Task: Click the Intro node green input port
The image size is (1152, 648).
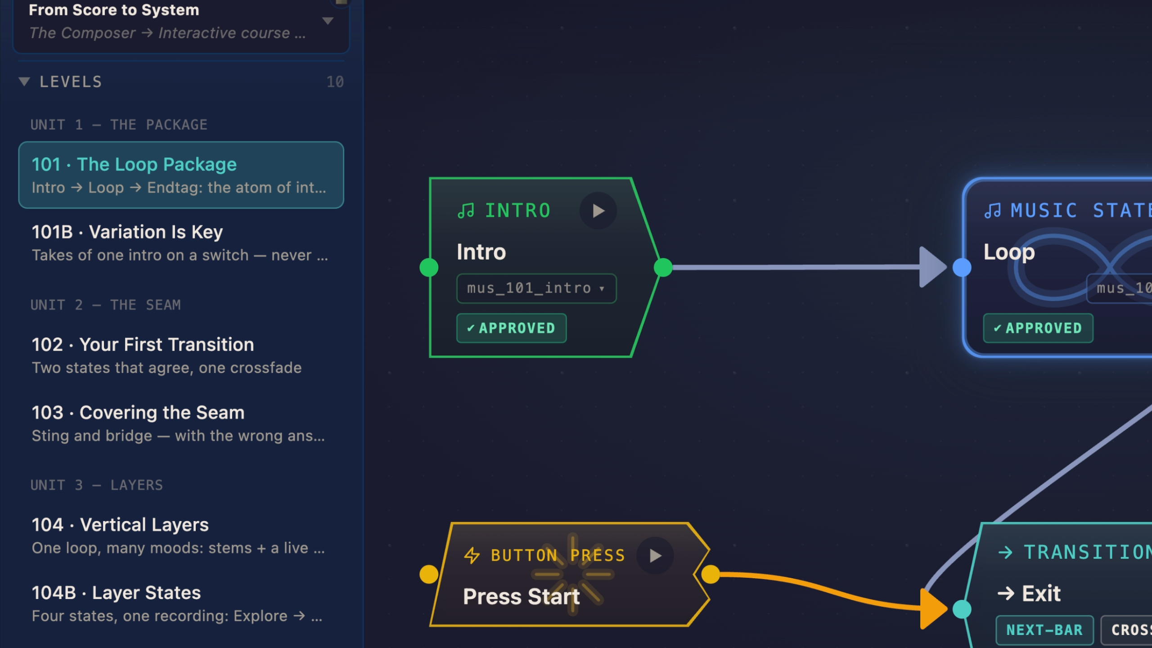Action: [x=429, y=267]
